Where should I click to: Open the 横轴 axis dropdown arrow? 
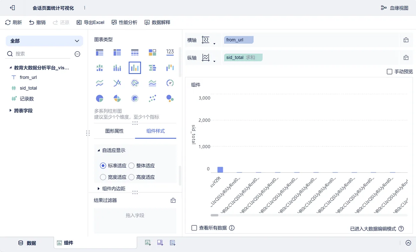[x=214, y=44]
